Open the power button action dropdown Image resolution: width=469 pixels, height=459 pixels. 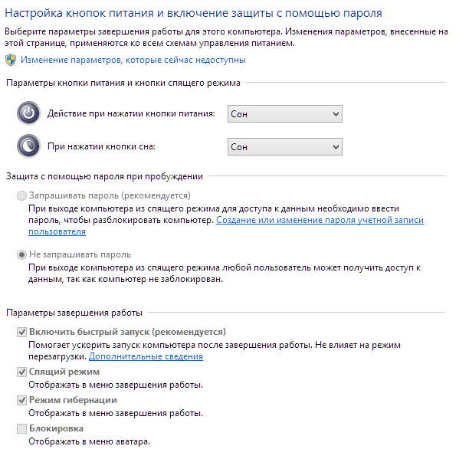tap(284, 113)
